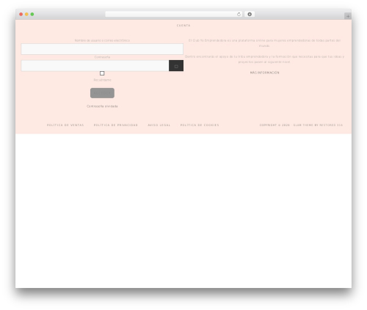Open the Contraseña olvidada link

pyautogui.click(x=102, y=106)
